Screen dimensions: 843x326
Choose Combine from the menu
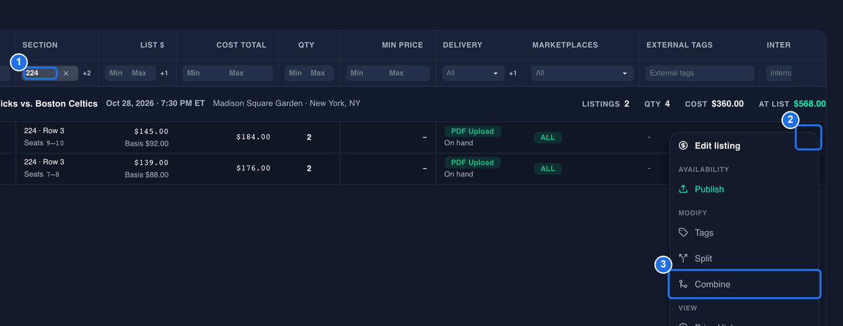click(744, 284)
